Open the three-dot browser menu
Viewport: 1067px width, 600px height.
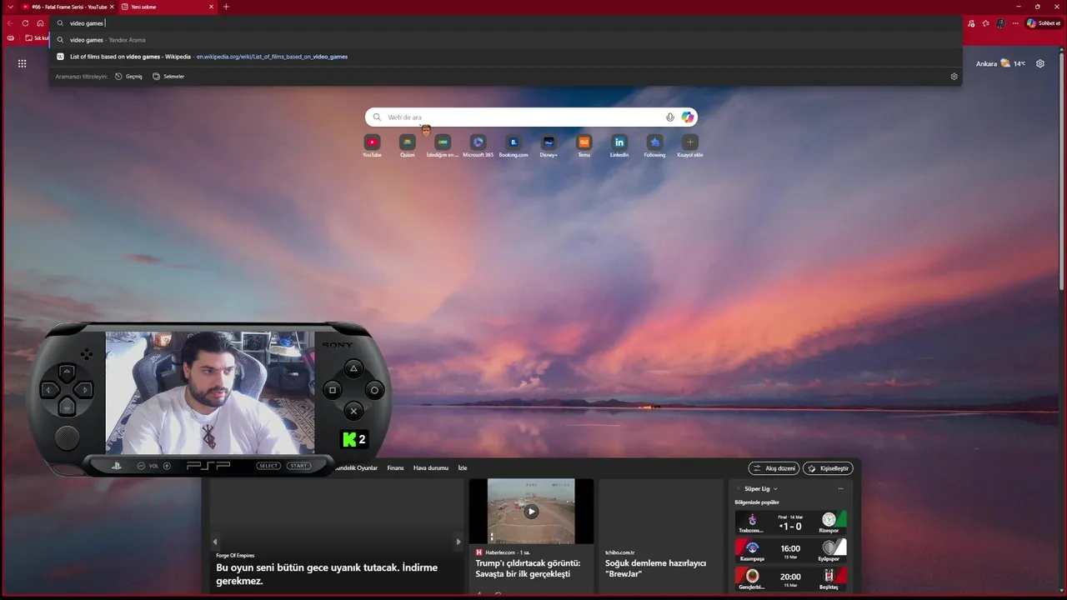pos(1015,23)
